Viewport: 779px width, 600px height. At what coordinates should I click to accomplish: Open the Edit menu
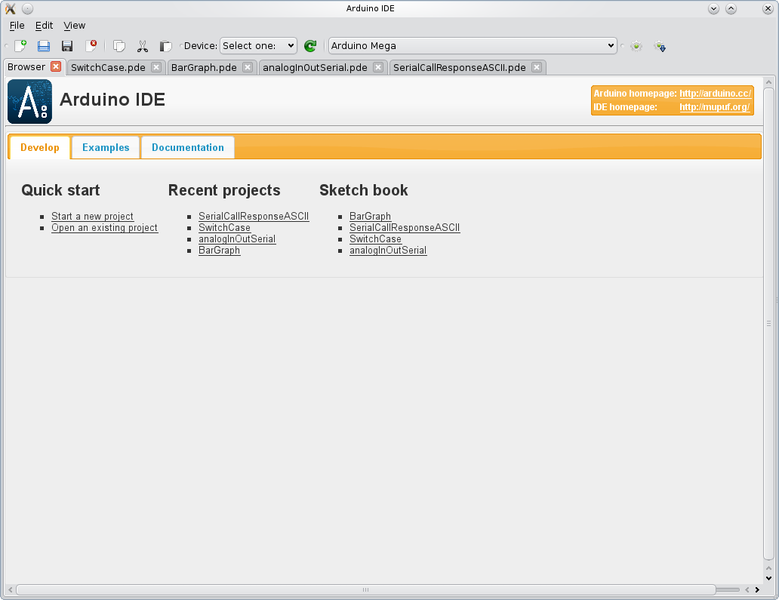click(x=44, y=26)
